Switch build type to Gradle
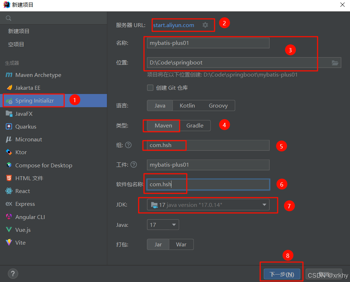 click(195, 125)
